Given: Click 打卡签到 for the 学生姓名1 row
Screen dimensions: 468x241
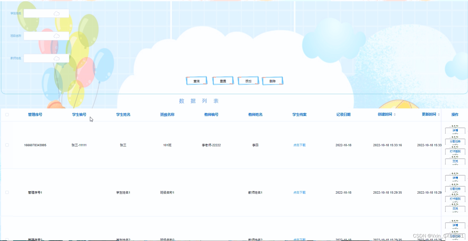Looking at the screenshot, I should tap(455, 199).
